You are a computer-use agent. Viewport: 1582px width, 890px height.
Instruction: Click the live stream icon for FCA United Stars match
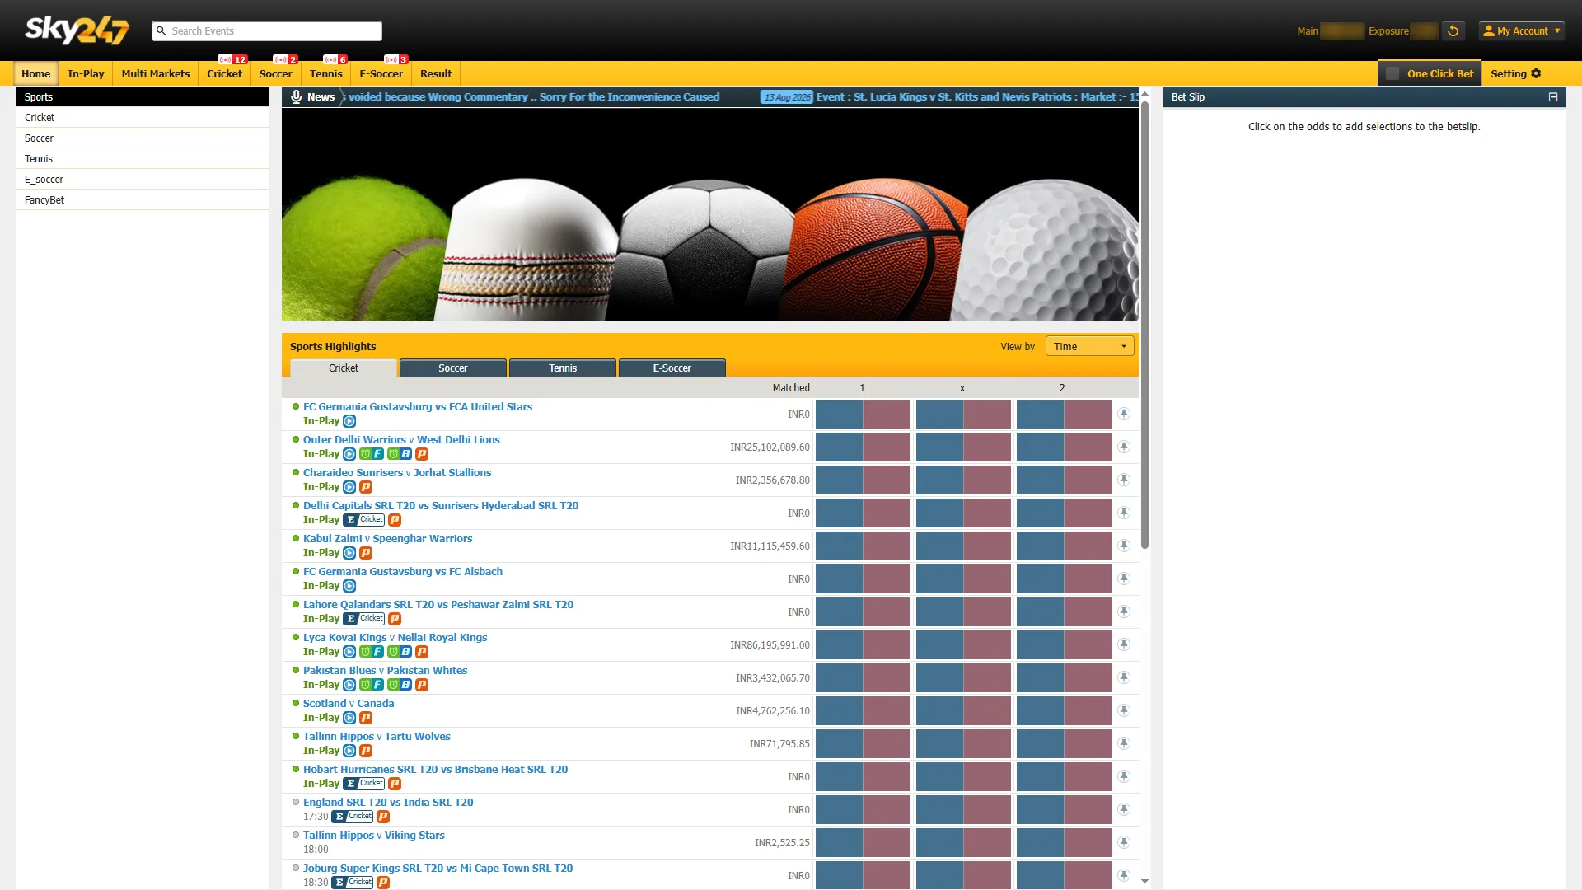pos(349,421)
